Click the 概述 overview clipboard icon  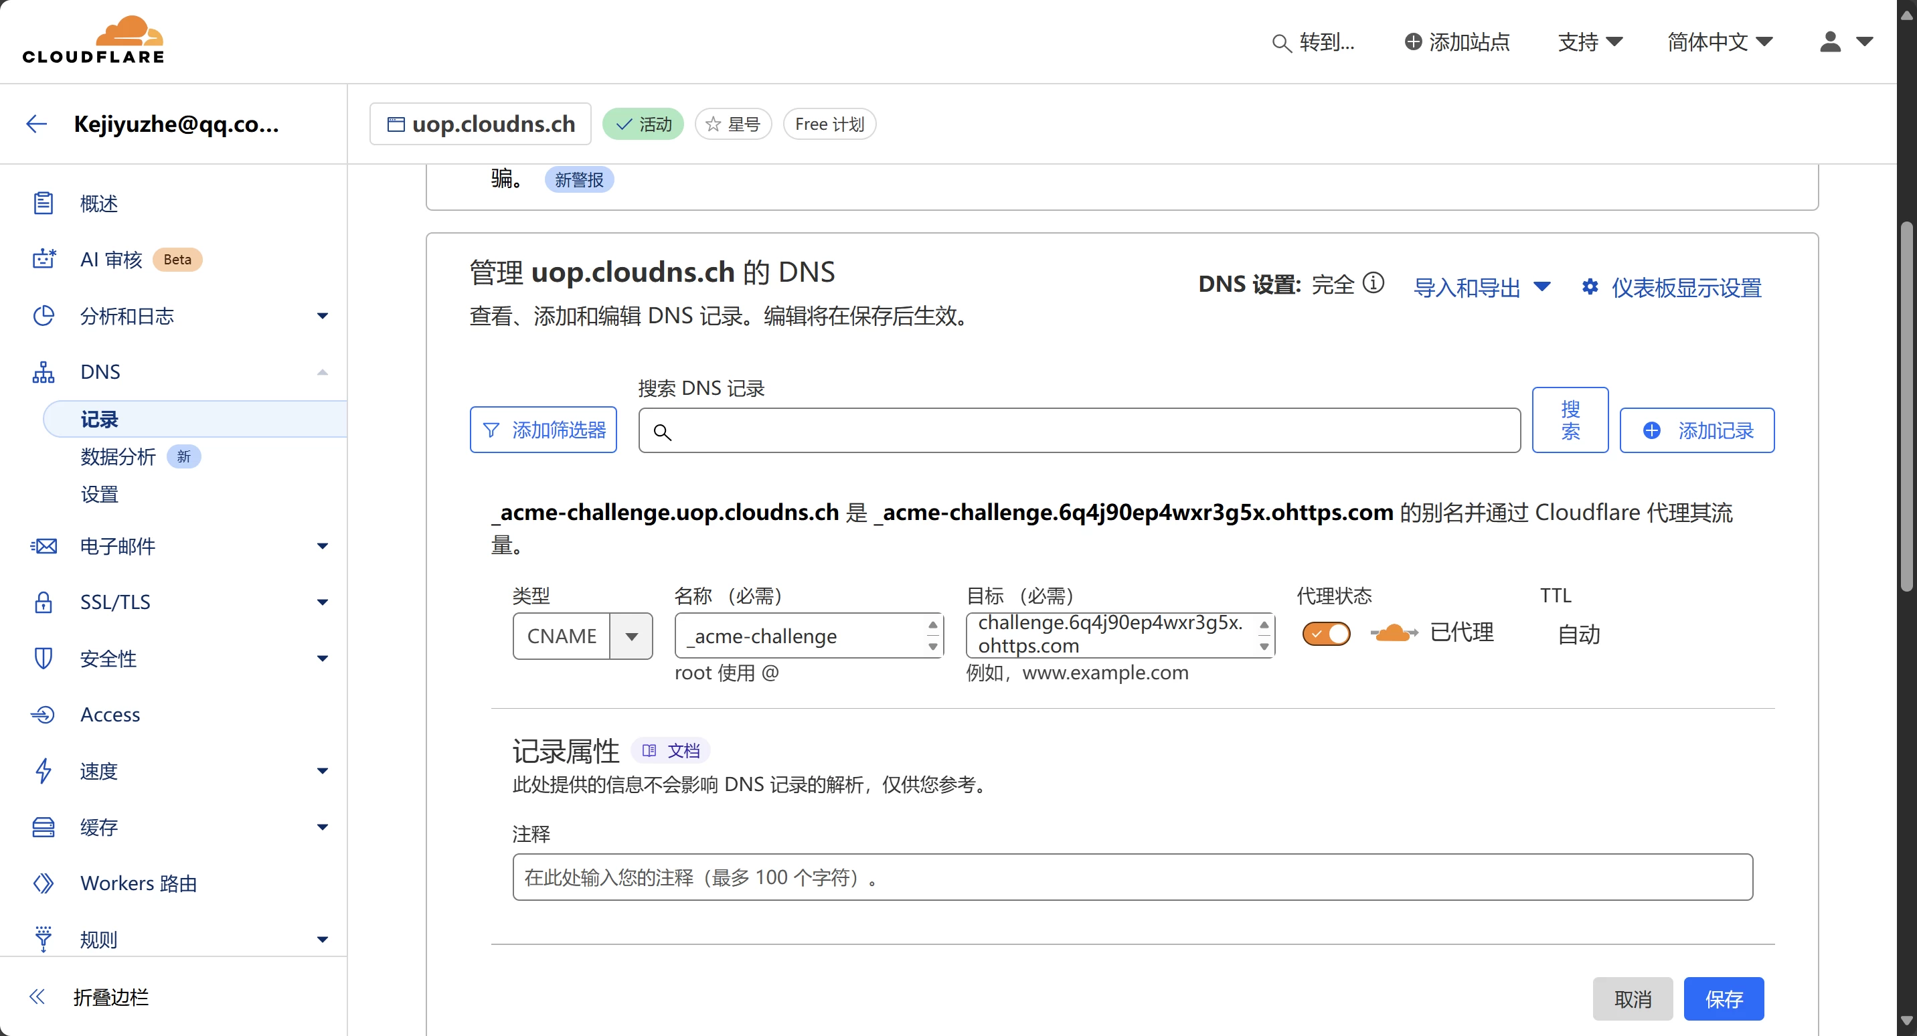coord(43,203)
